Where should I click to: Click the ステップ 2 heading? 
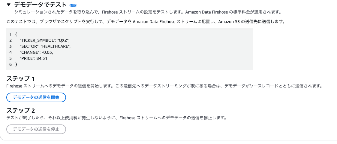tap(21, 110)
